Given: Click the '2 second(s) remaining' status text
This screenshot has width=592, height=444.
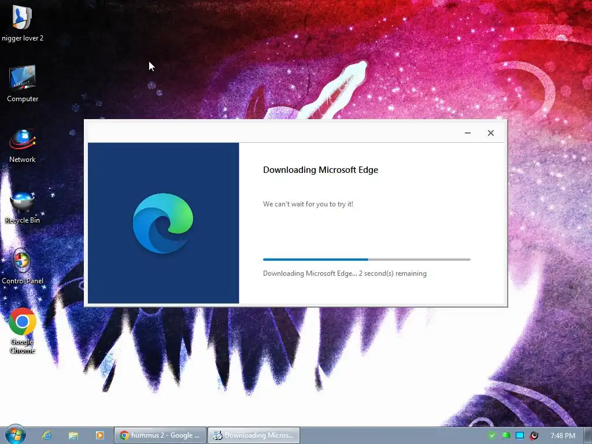Looking at the screenshot, I should 393,273.
